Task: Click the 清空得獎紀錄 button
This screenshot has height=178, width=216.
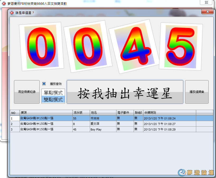Action: (x=27, y=92)
